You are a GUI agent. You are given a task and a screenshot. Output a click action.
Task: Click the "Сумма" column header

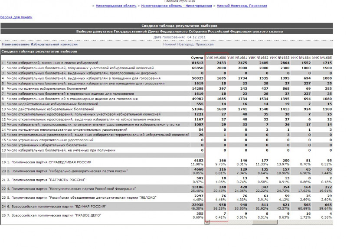point(197,58)
